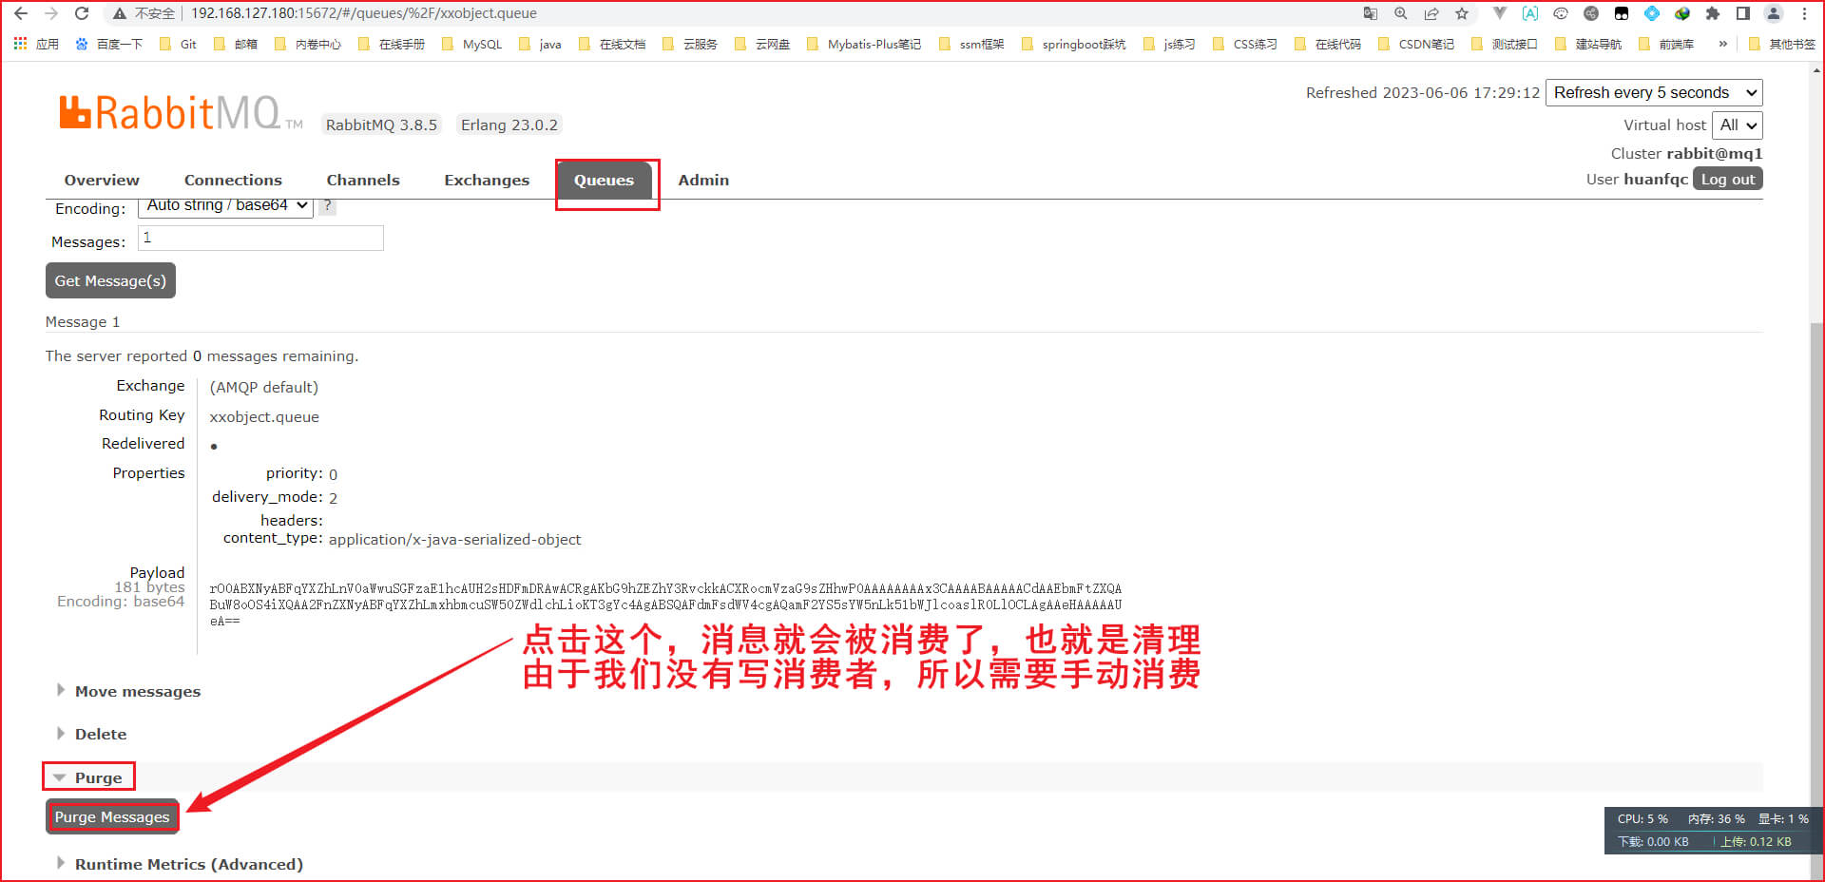The height and width of the screenshot is (882, 1825).
Task: Go forward with the browser forward arrow
Action: [x=51, y=13]
